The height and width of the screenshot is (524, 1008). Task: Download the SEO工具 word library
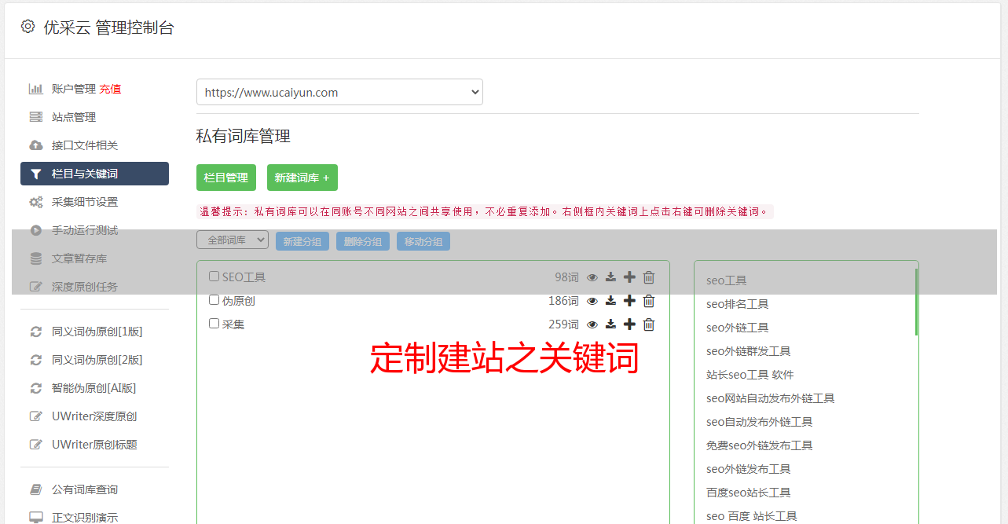point(610,277)
